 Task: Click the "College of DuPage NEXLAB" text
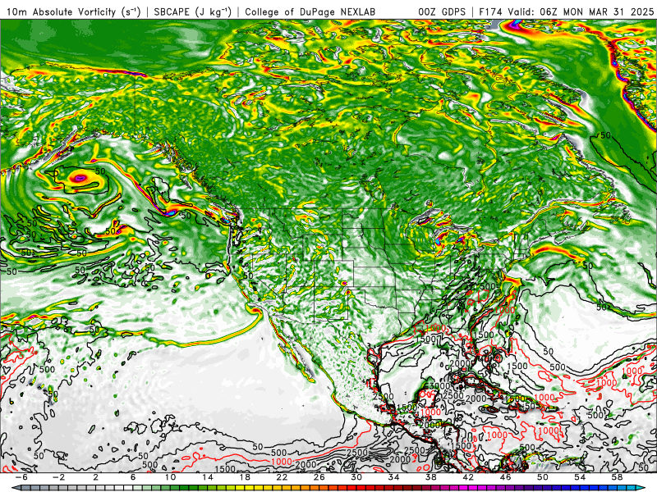tap(310, 11)
